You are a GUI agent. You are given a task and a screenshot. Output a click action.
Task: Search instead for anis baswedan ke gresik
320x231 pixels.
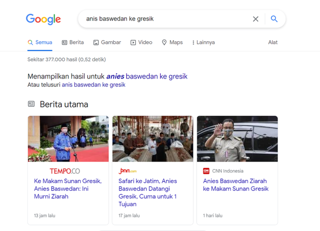coord(94,85)
